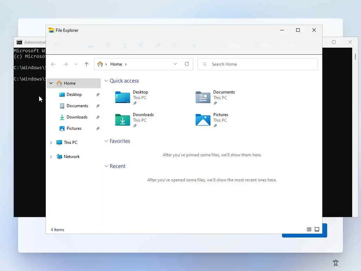Viewport: 361px width, 271px height.
Task: Go forward using the right arrow
Action: (66, 64)
